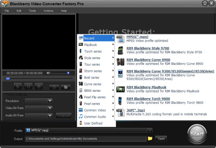Open the File menu
Viewport: 216px width, 148px height.
pos(7,11)
